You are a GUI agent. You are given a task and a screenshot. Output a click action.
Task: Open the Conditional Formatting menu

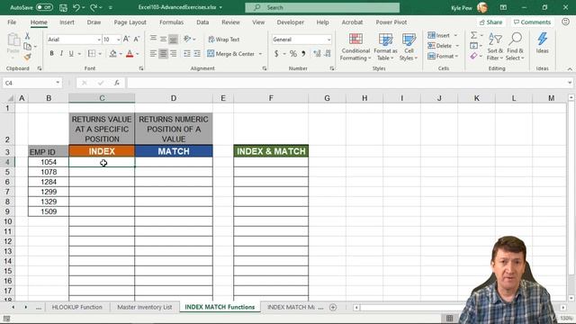coord(355,47)
